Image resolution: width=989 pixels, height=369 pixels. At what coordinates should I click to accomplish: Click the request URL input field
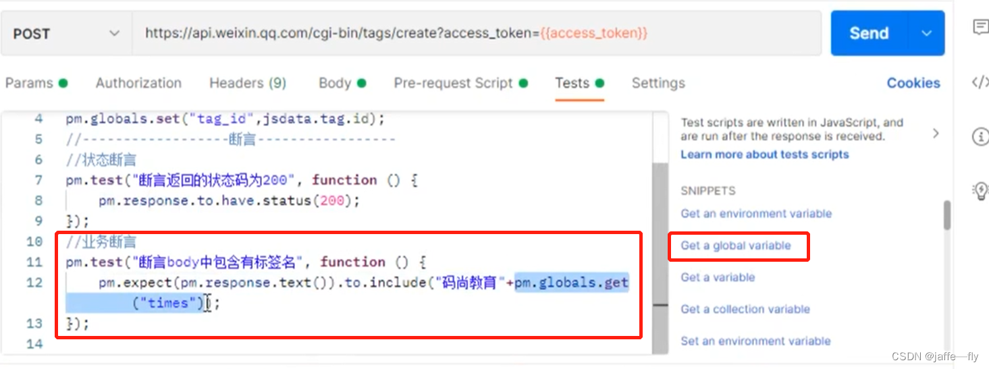click(x=473, y=33)
